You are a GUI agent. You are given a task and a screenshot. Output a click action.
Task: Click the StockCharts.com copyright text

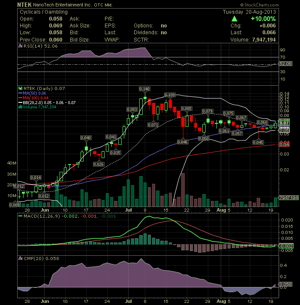tap(259, 5)
